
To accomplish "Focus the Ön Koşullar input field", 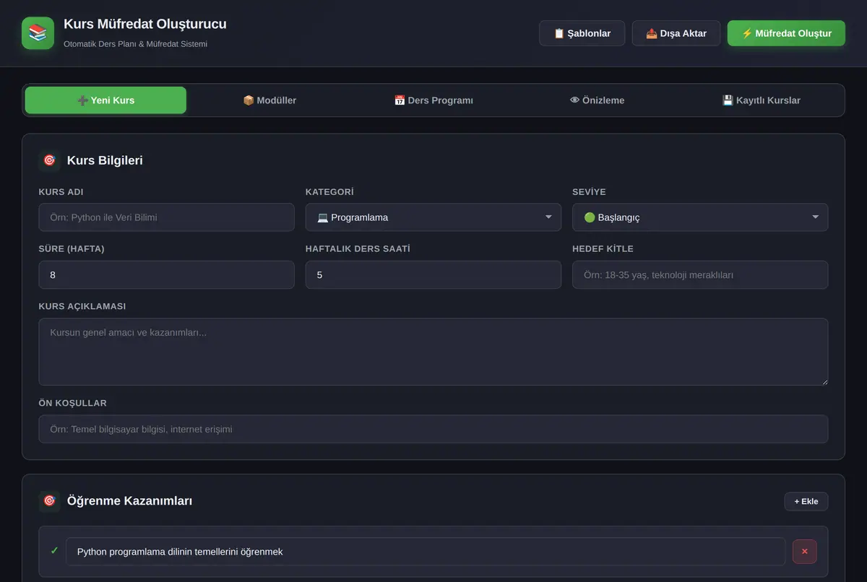I will (x=433, y=429).
